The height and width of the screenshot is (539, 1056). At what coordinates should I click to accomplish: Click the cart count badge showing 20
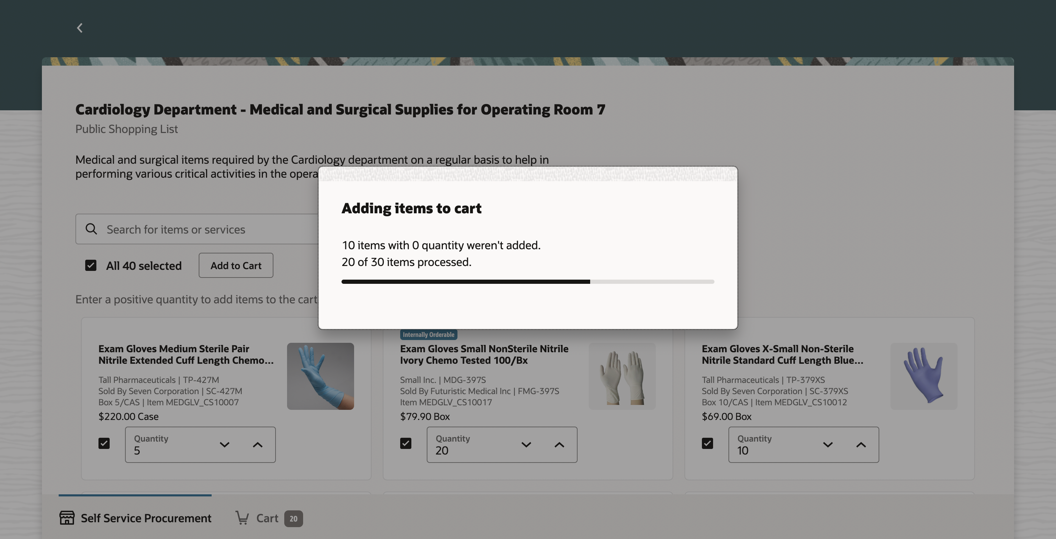point(293,518)
